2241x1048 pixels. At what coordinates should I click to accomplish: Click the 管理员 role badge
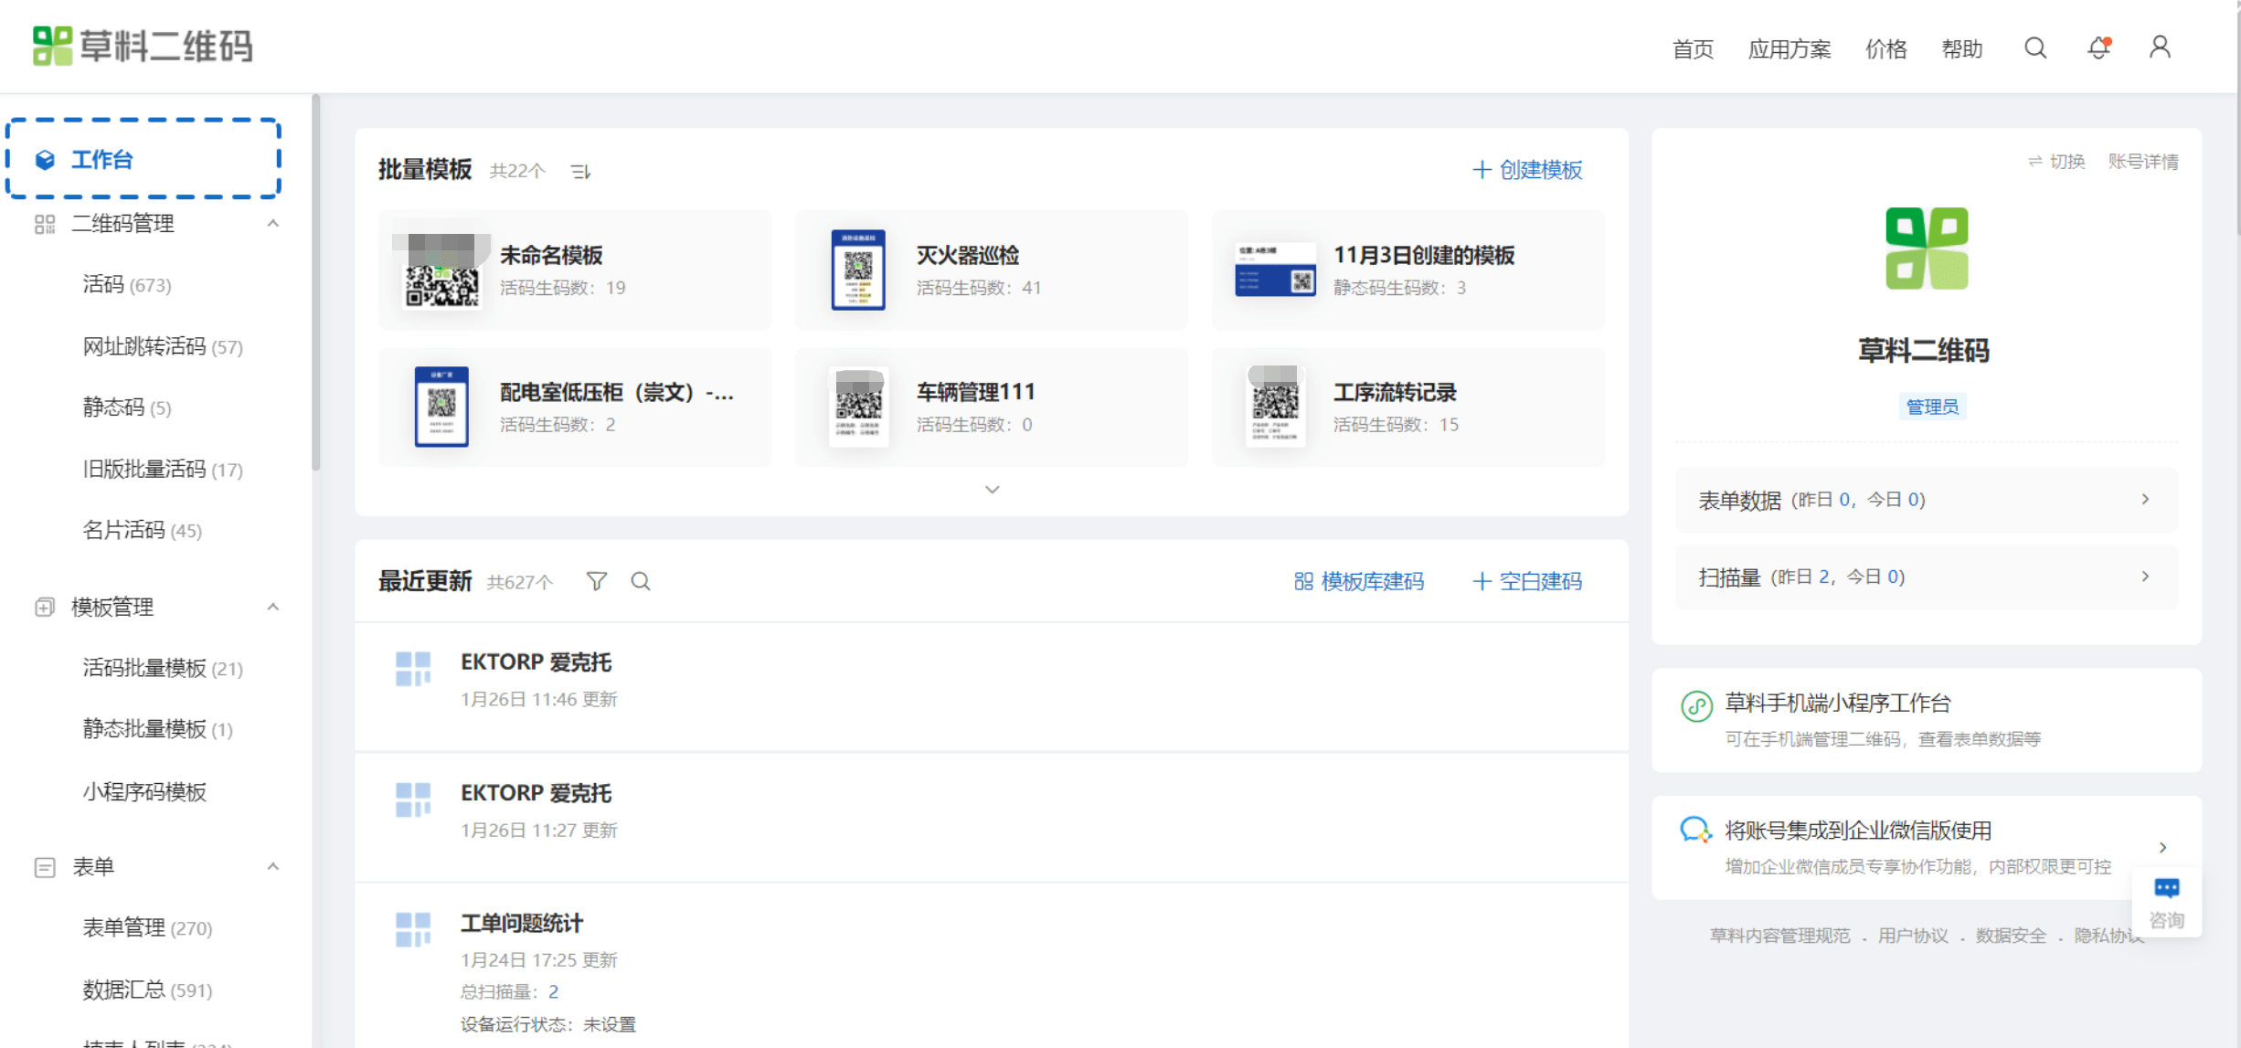1932,407
